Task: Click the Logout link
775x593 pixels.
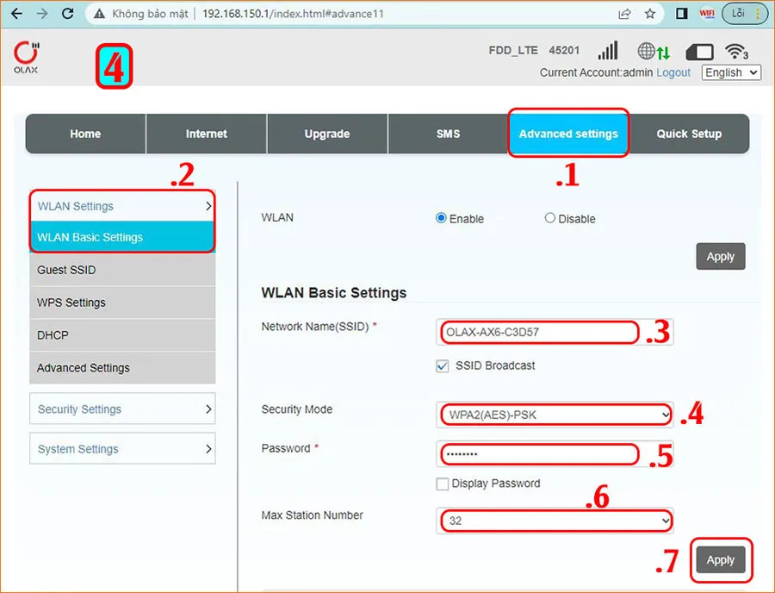Action: click(x=673, y=72)
